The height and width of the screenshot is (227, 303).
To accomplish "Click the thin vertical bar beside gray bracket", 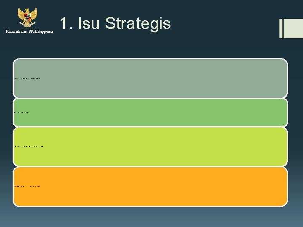I will pyautogui.click(x=281, y=29).
